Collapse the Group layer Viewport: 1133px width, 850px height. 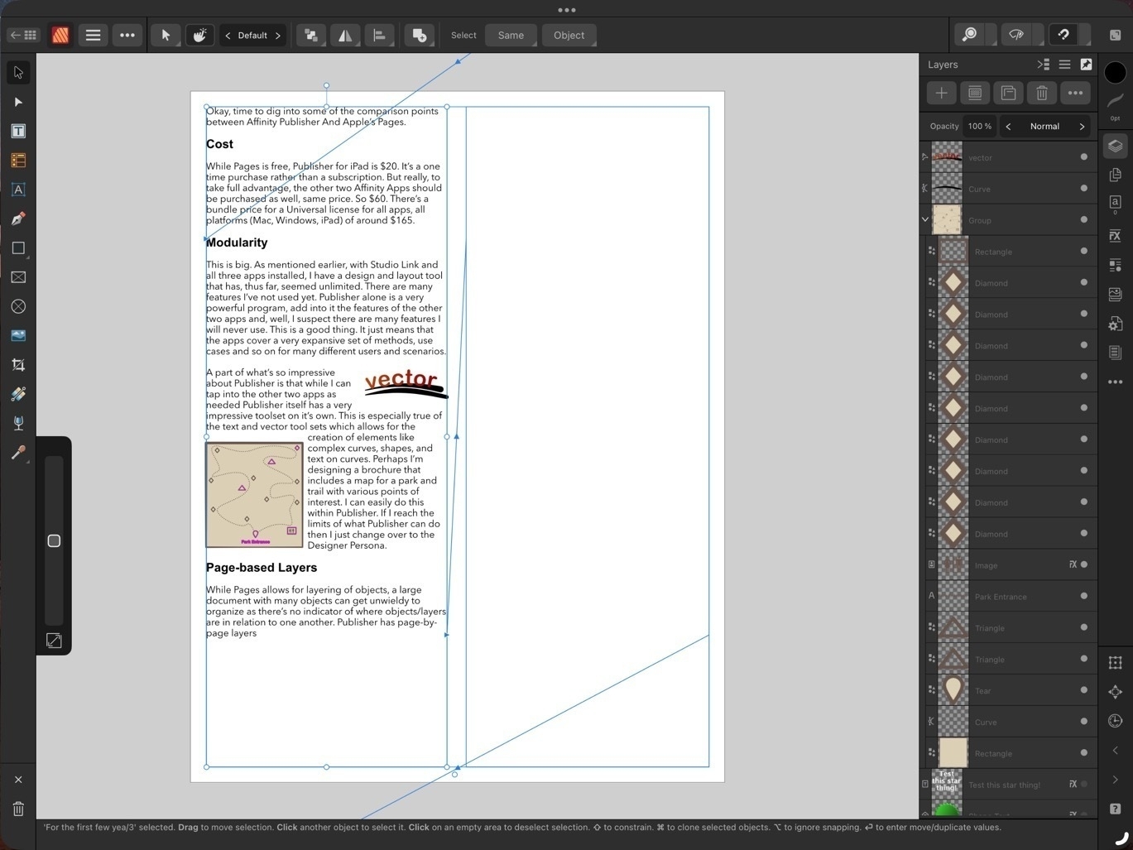point(924,219)
